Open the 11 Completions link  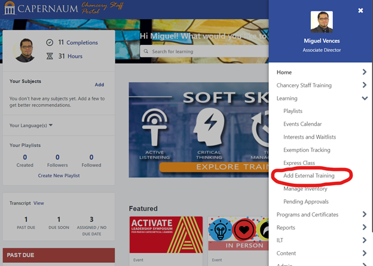click(x=78, y=42)
